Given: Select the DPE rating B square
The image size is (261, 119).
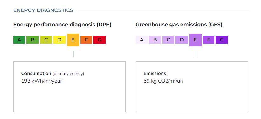Looking at the screenshot, I should pyautogui.click(x=32, y=40).
